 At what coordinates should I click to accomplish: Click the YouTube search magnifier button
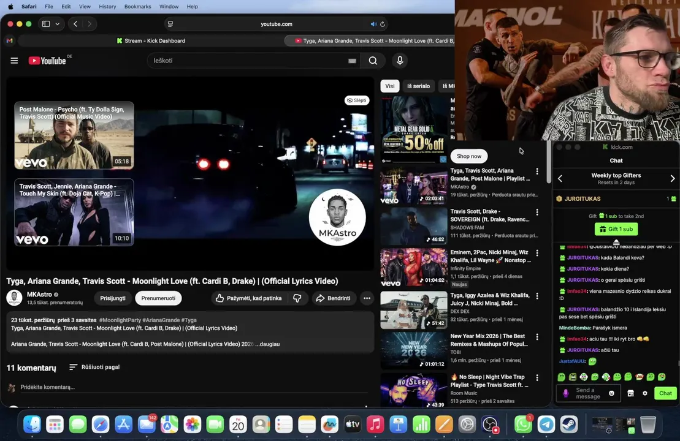pyautogui.click(x=373, y=61)
